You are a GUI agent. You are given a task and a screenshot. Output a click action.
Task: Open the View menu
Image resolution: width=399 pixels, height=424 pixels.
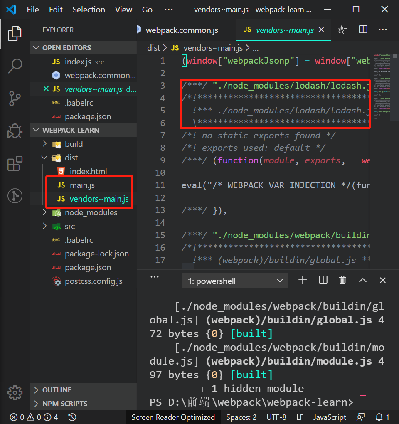[x=123, y=10]
